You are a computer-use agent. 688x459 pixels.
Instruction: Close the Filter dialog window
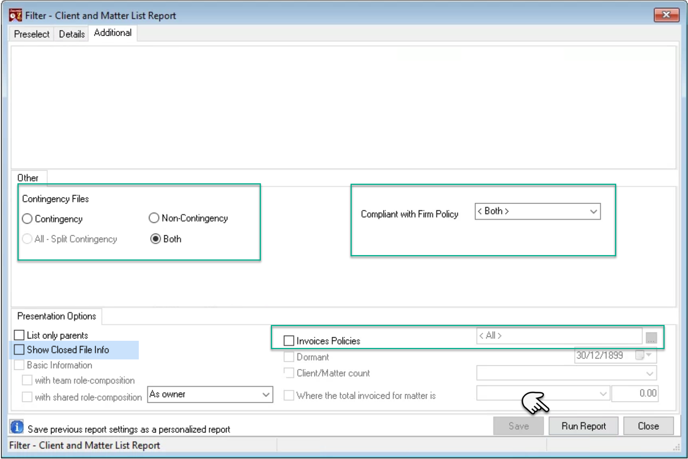(666, 15)
